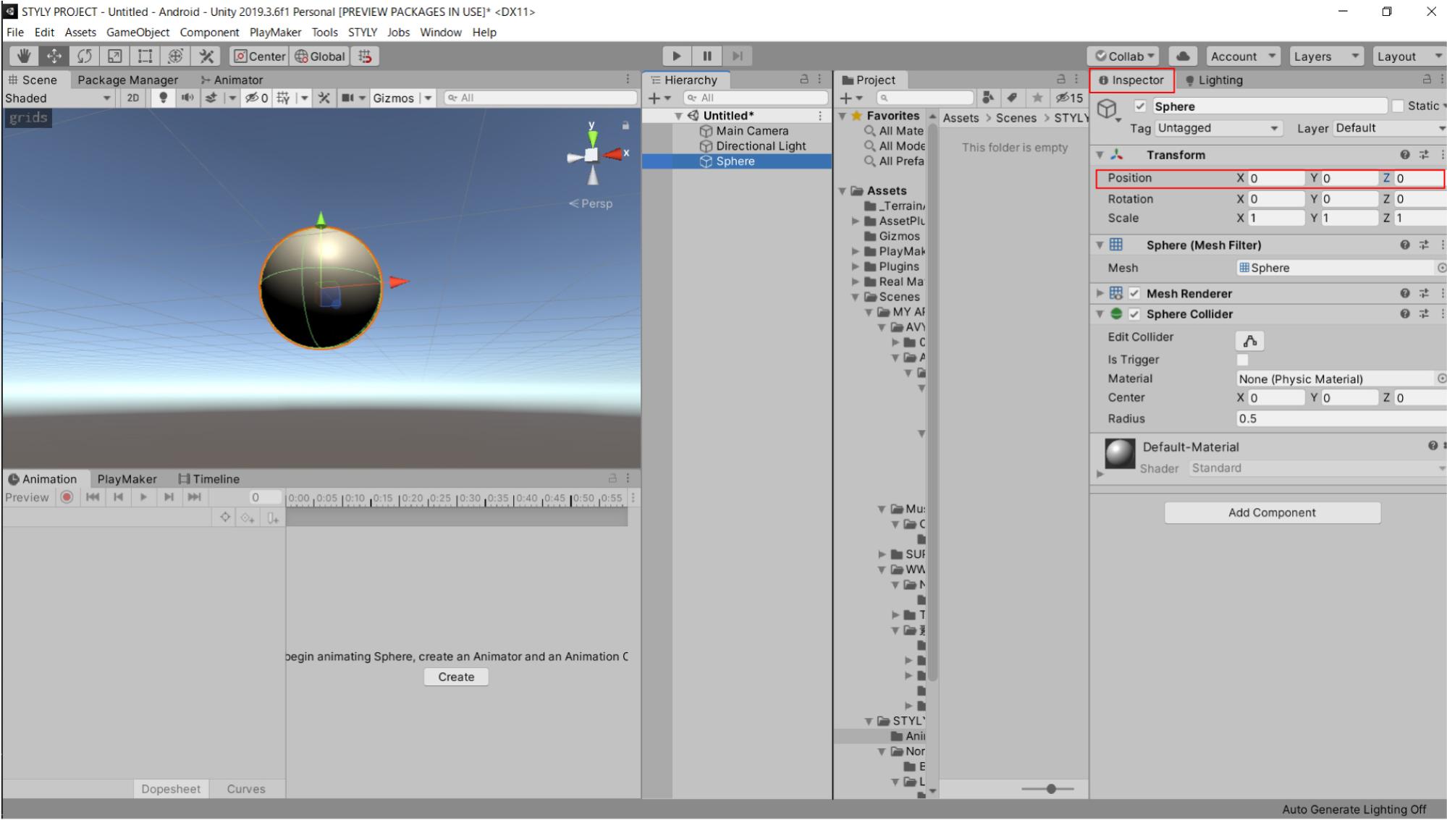Open the Layers dropdown
The width and height of the screenshot is (1447, 820).
[1326, 56]
